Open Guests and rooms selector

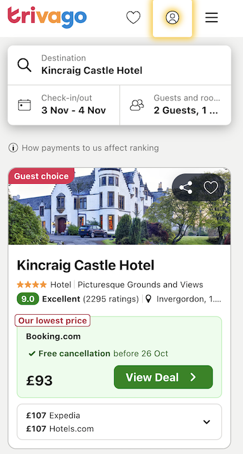click(x=175, y=105)
